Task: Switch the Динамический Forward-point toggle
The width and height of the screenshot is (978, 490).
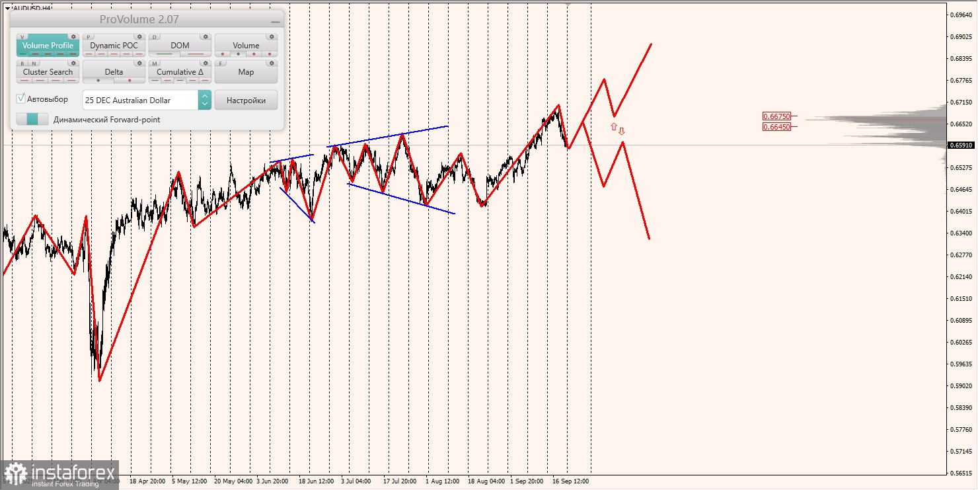Action: click(x=32, y=119)
